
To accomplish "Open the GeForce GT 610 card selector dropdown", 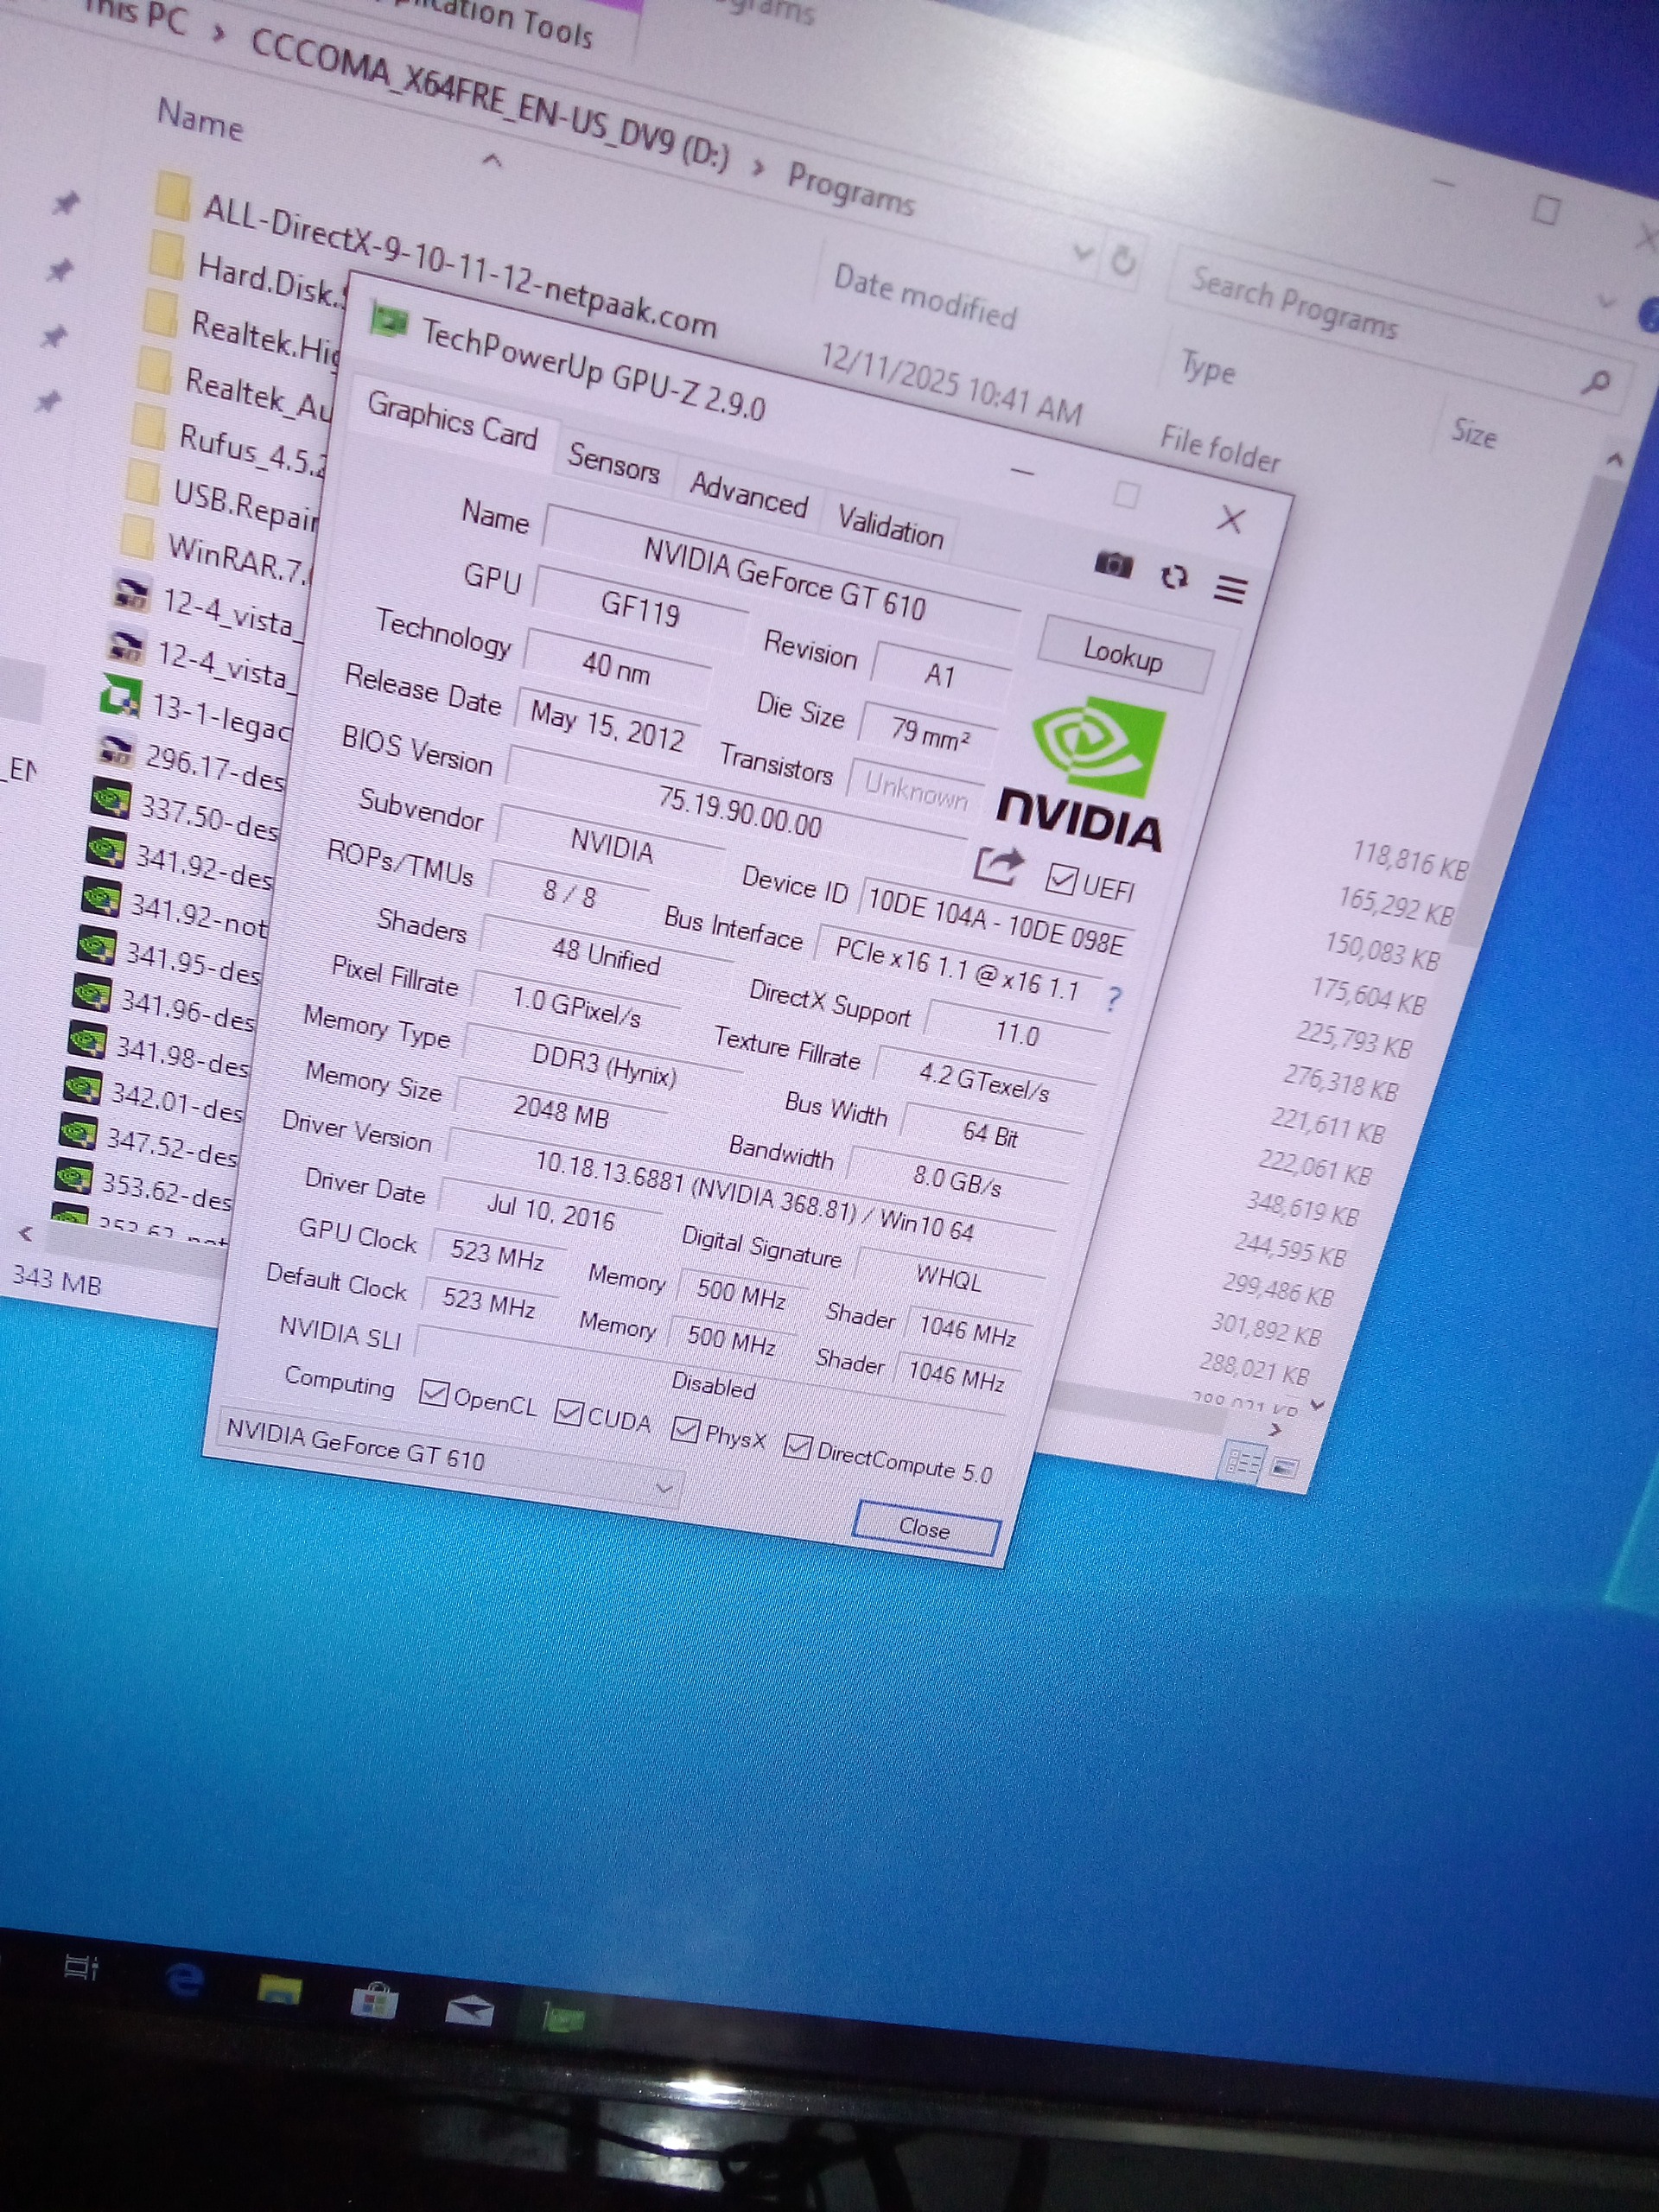I will click(x=664, y=1489).
